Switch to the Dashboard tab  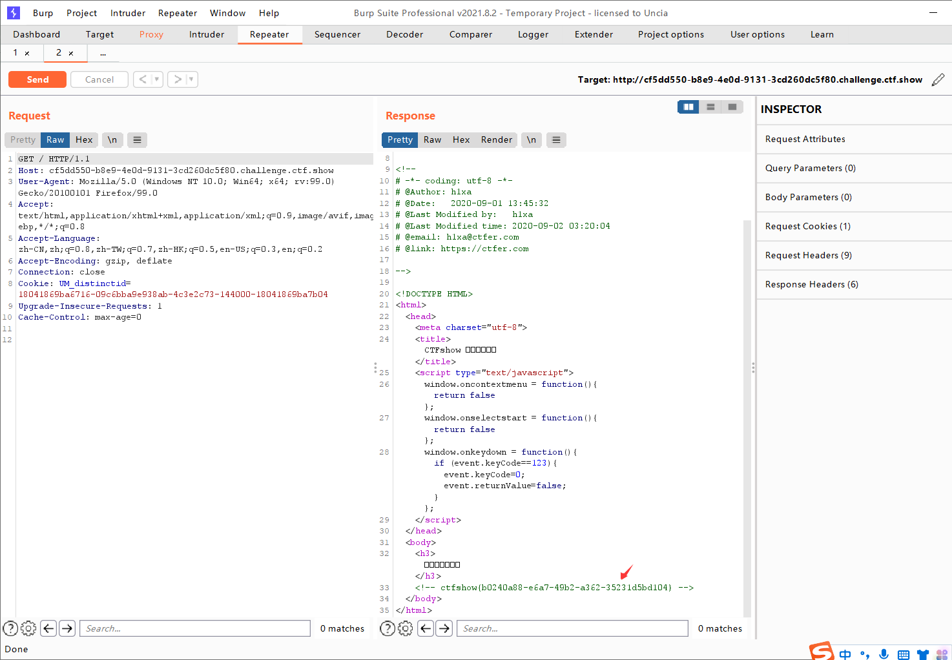37,34
